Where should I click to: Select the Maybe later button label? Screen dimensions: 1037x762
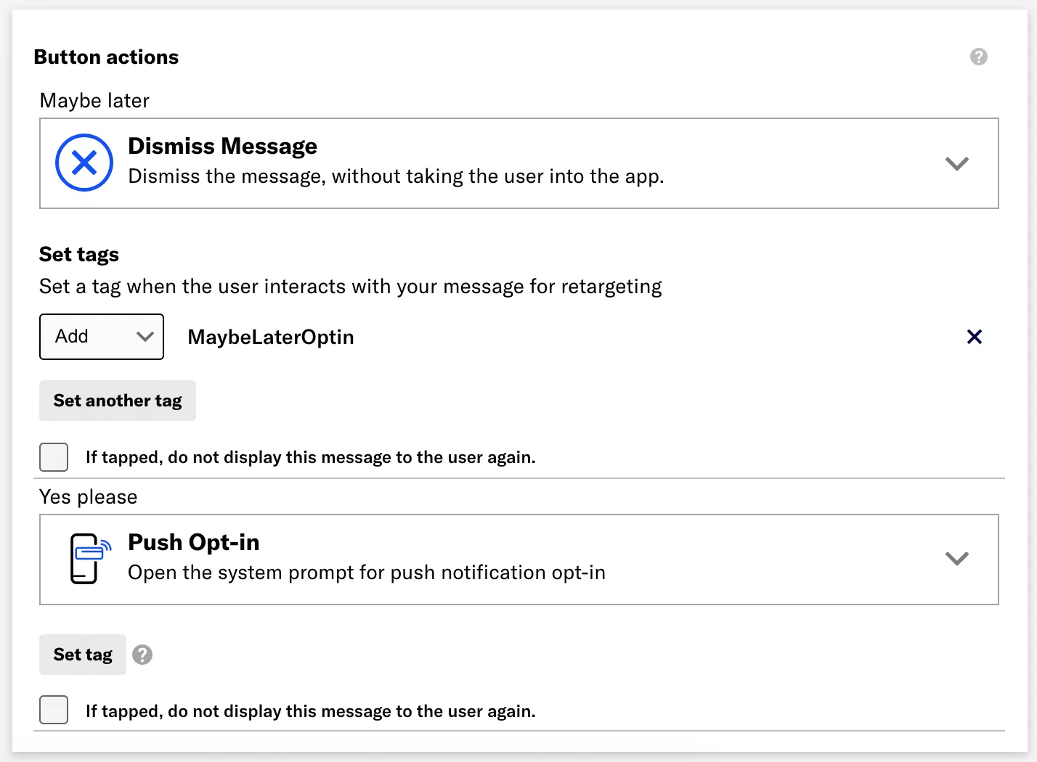coord(94,100)
